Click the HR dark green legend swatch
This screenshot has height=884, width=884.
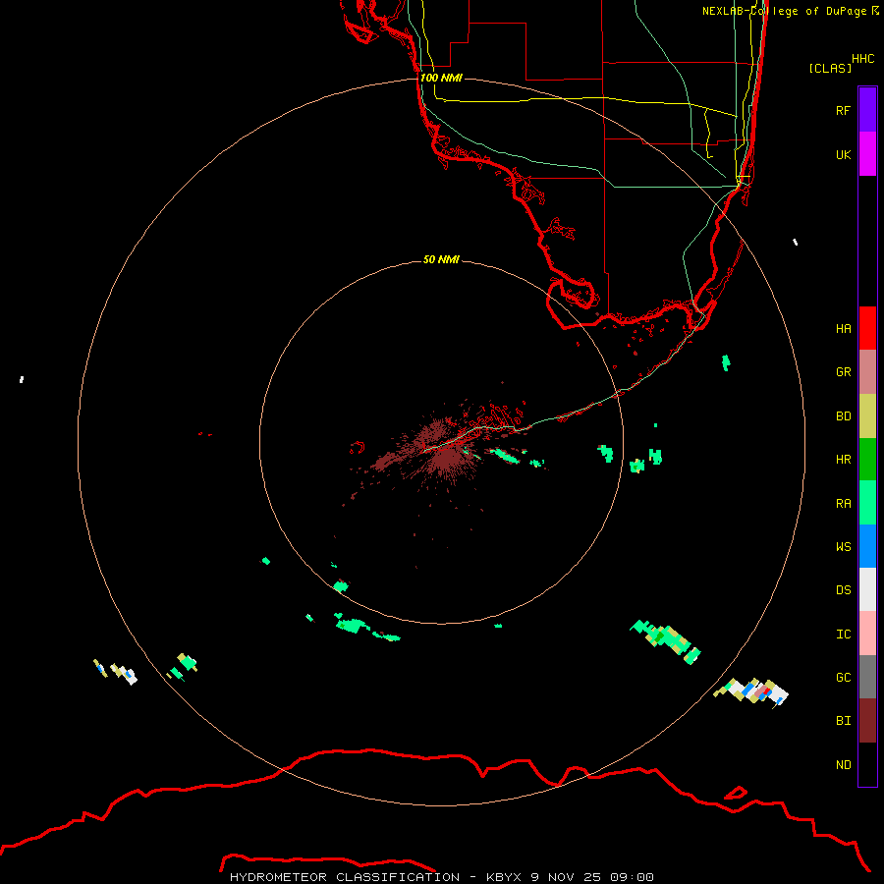coord(867,460)
